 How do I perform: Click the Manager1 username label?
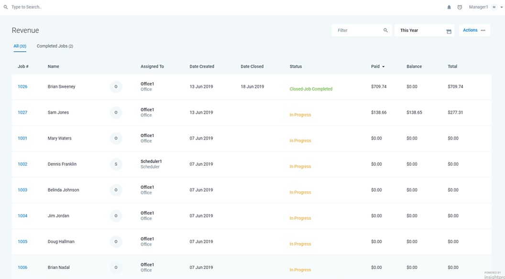479,7
